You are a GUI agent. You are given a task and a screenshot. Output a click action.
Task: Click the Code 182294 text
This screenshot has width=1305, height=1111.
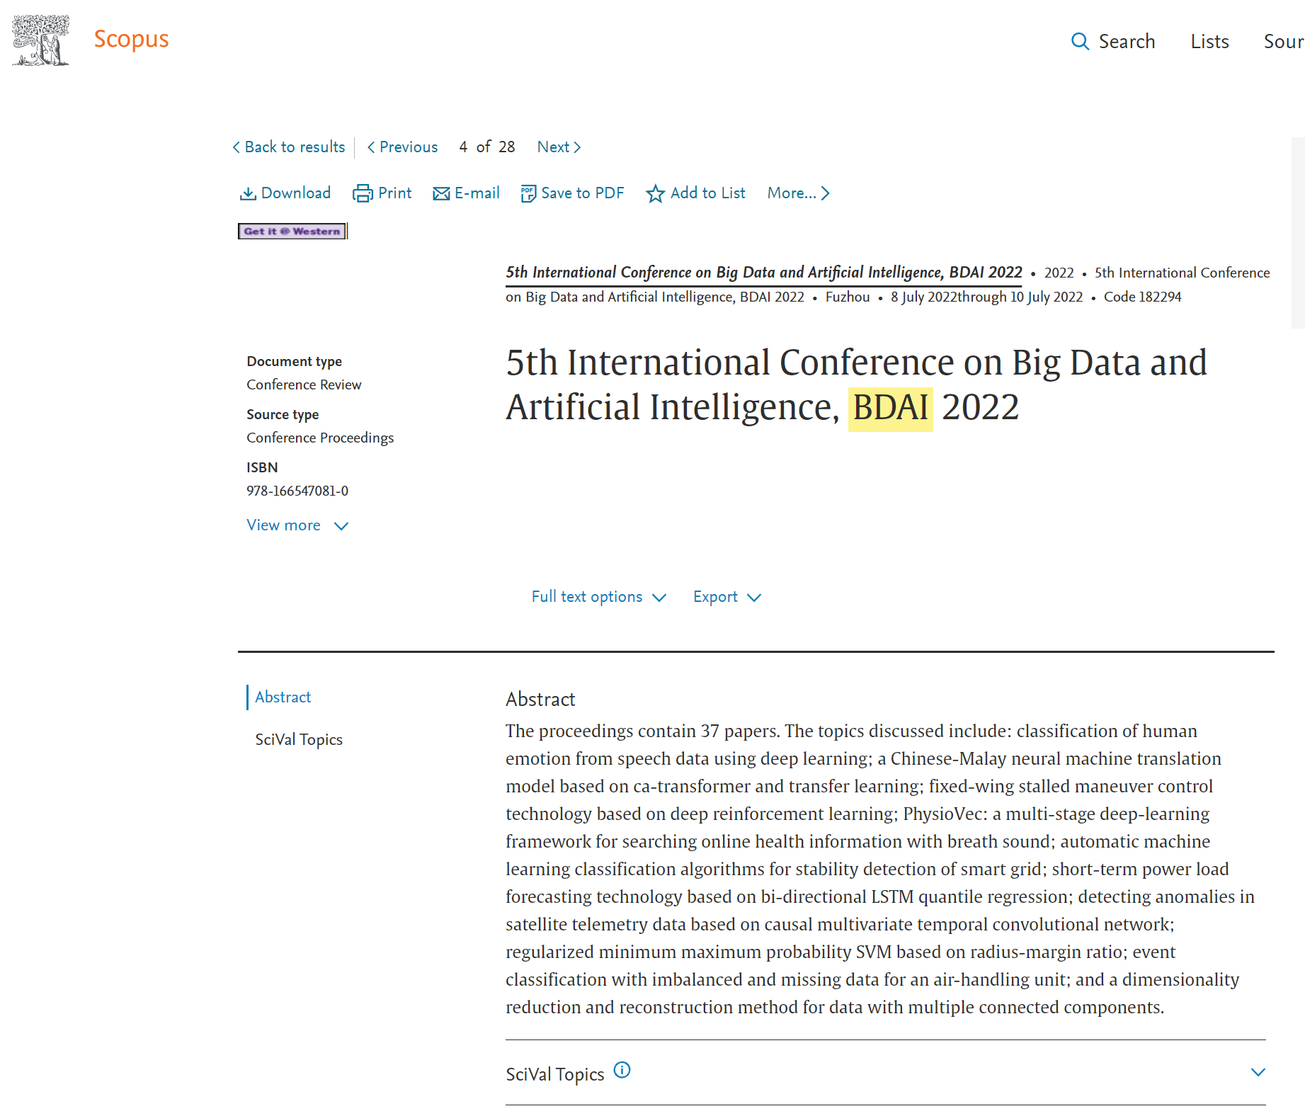pos(1142,297)
